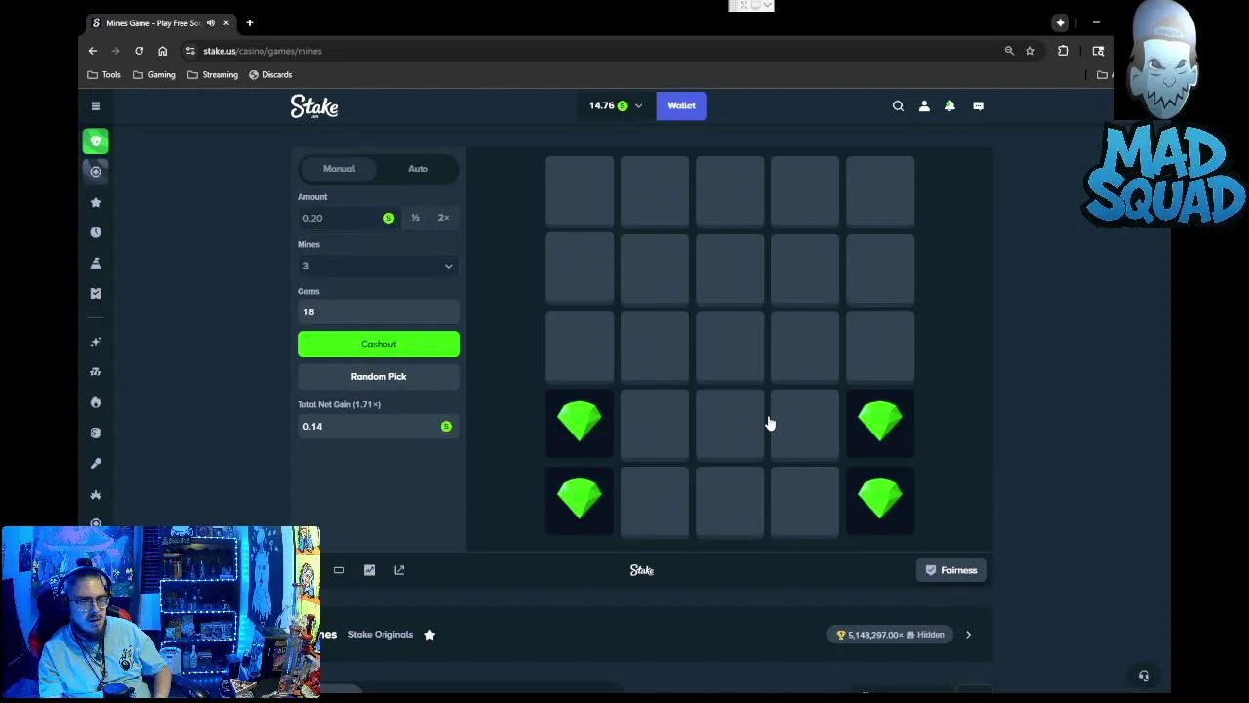Open the Streaming bookmarks folder

pyautogui.click(x=213, y=74)
